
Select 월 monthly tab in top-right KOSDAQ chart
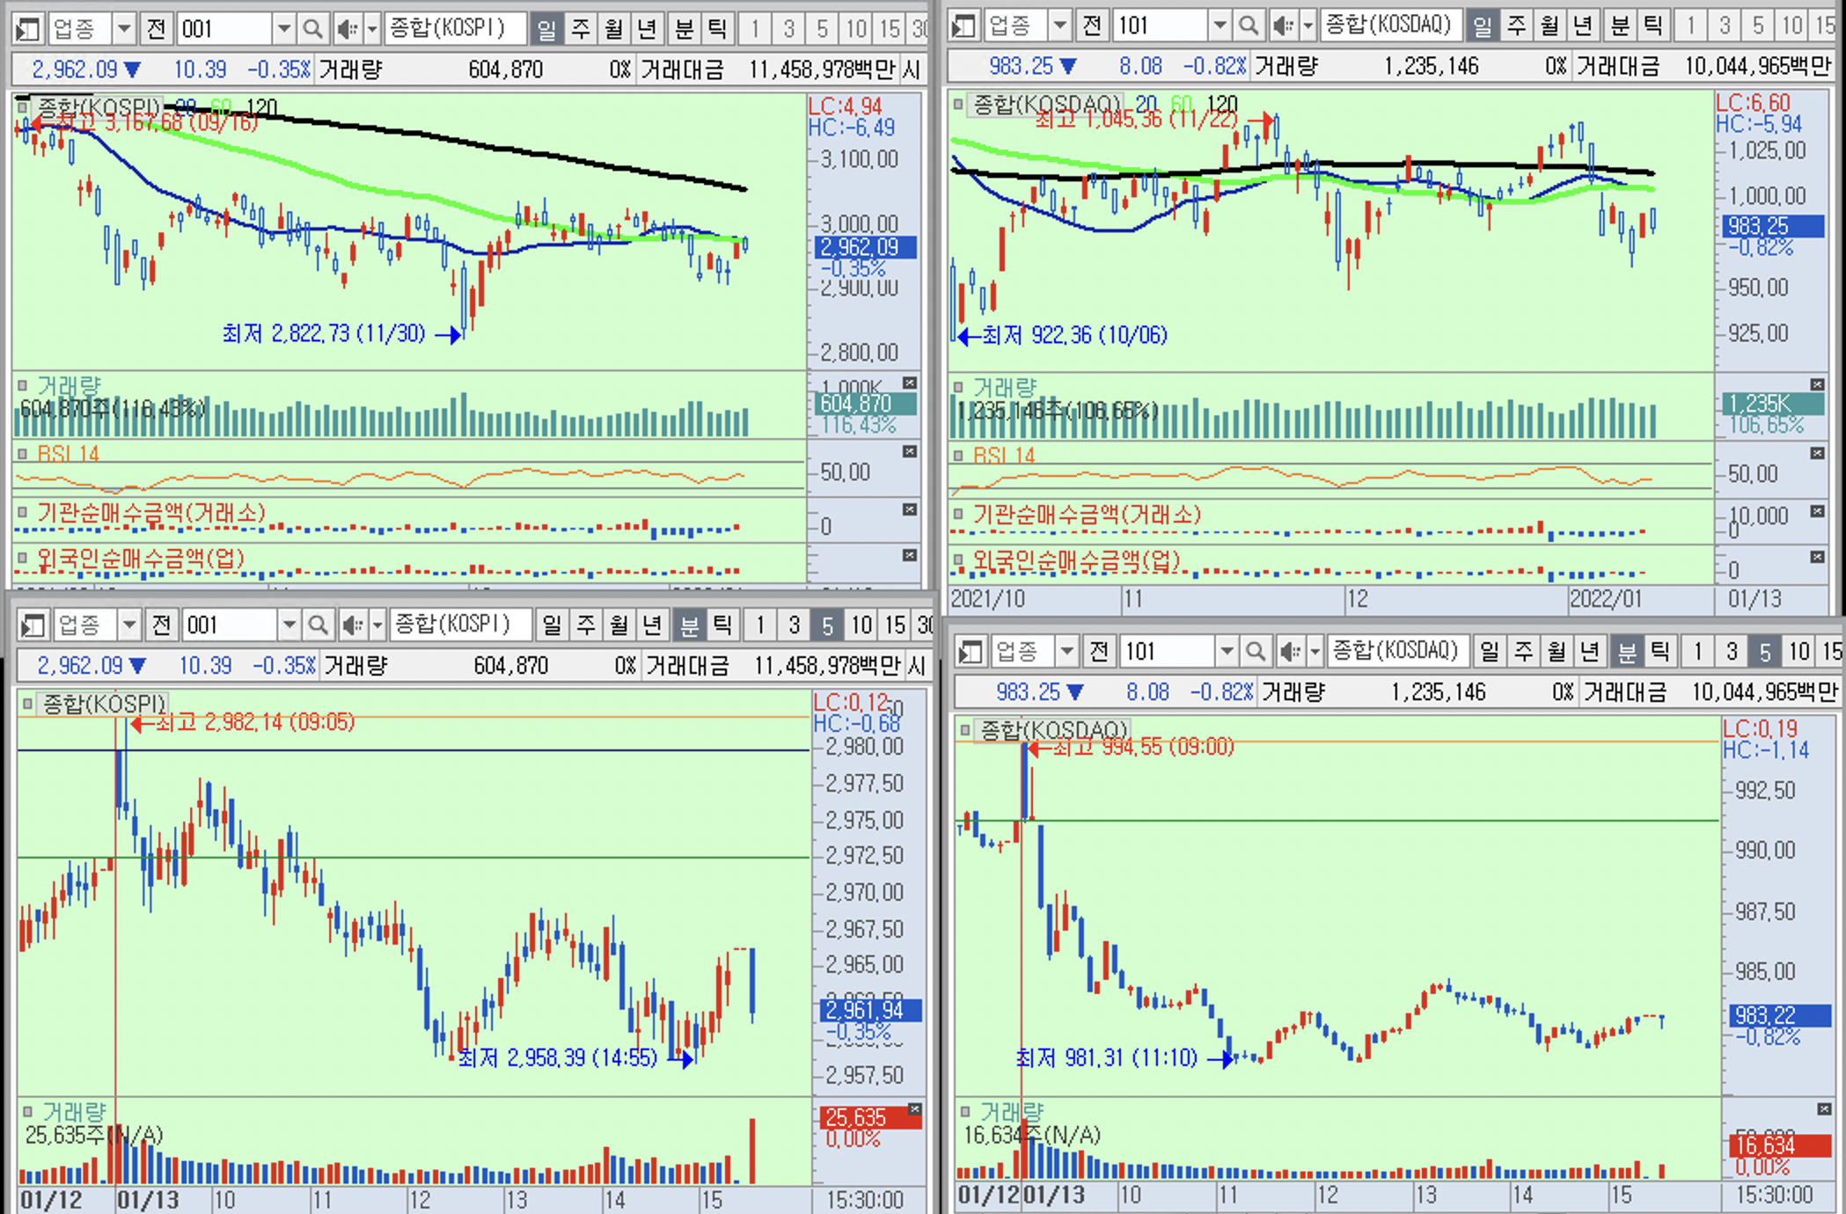click(x=1549, y=26)
